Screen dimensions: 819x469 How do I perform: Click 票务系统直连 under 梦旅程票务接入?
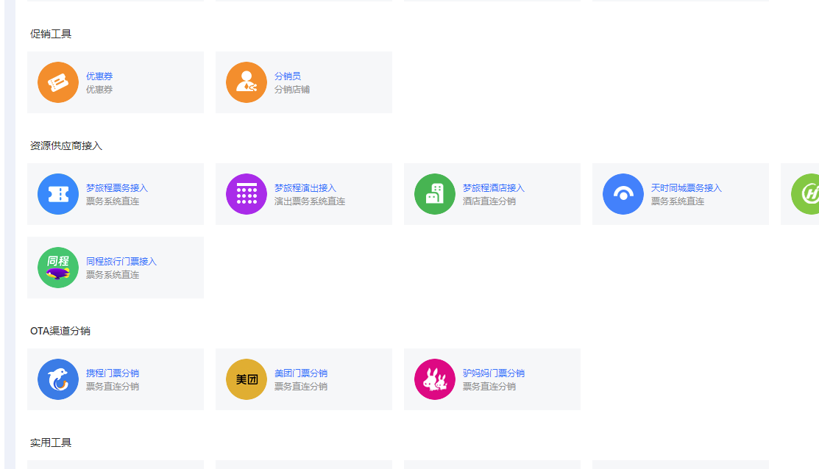point(113,201)
